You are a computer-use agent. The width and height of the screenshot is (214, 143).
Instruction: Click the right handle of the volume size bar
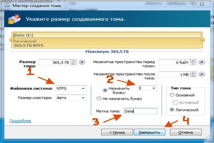click(x=203, y=40)
